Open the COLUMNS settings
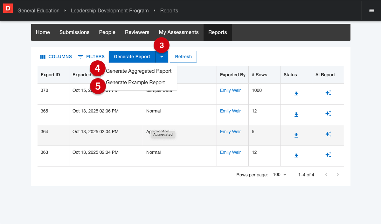Screen dimensions: 381x224 (56, 57)
